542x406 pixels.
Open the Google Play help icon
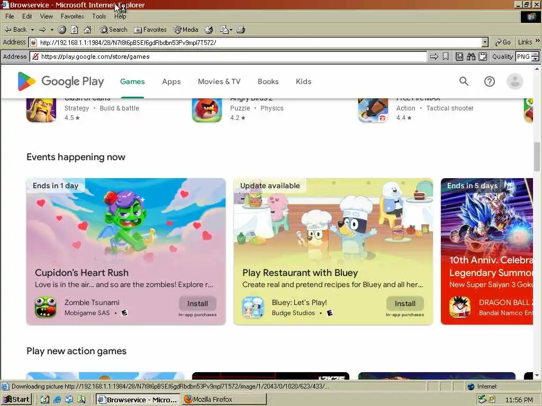pos(490,81)
